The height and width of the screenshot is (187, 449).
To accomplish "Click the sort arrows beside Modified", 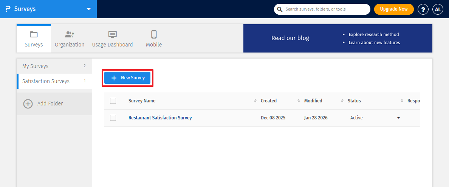I will tap(342, 101).
